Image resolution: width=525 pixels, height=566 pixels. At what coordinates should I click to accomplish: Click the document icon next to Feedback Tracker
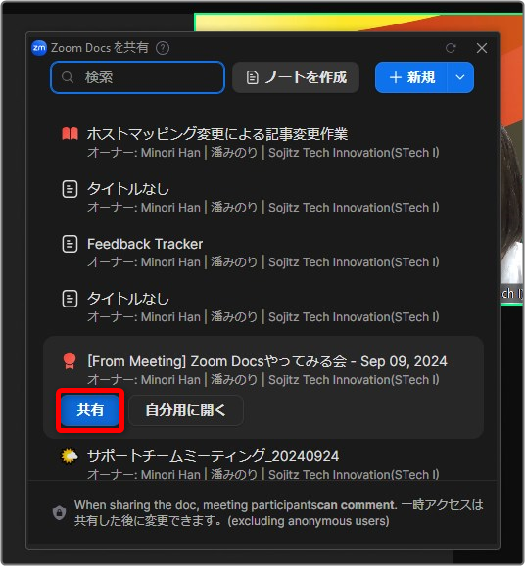tap(70, 244)
